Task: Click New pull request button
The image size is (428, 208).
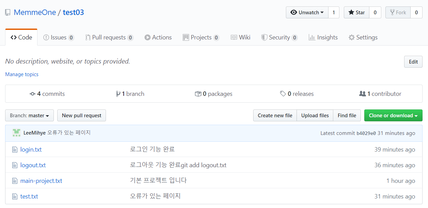Action: (x=81, y=116)
